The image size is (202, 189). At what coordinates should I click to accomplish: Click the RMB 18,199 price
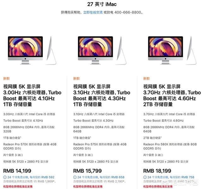[157, 171]
